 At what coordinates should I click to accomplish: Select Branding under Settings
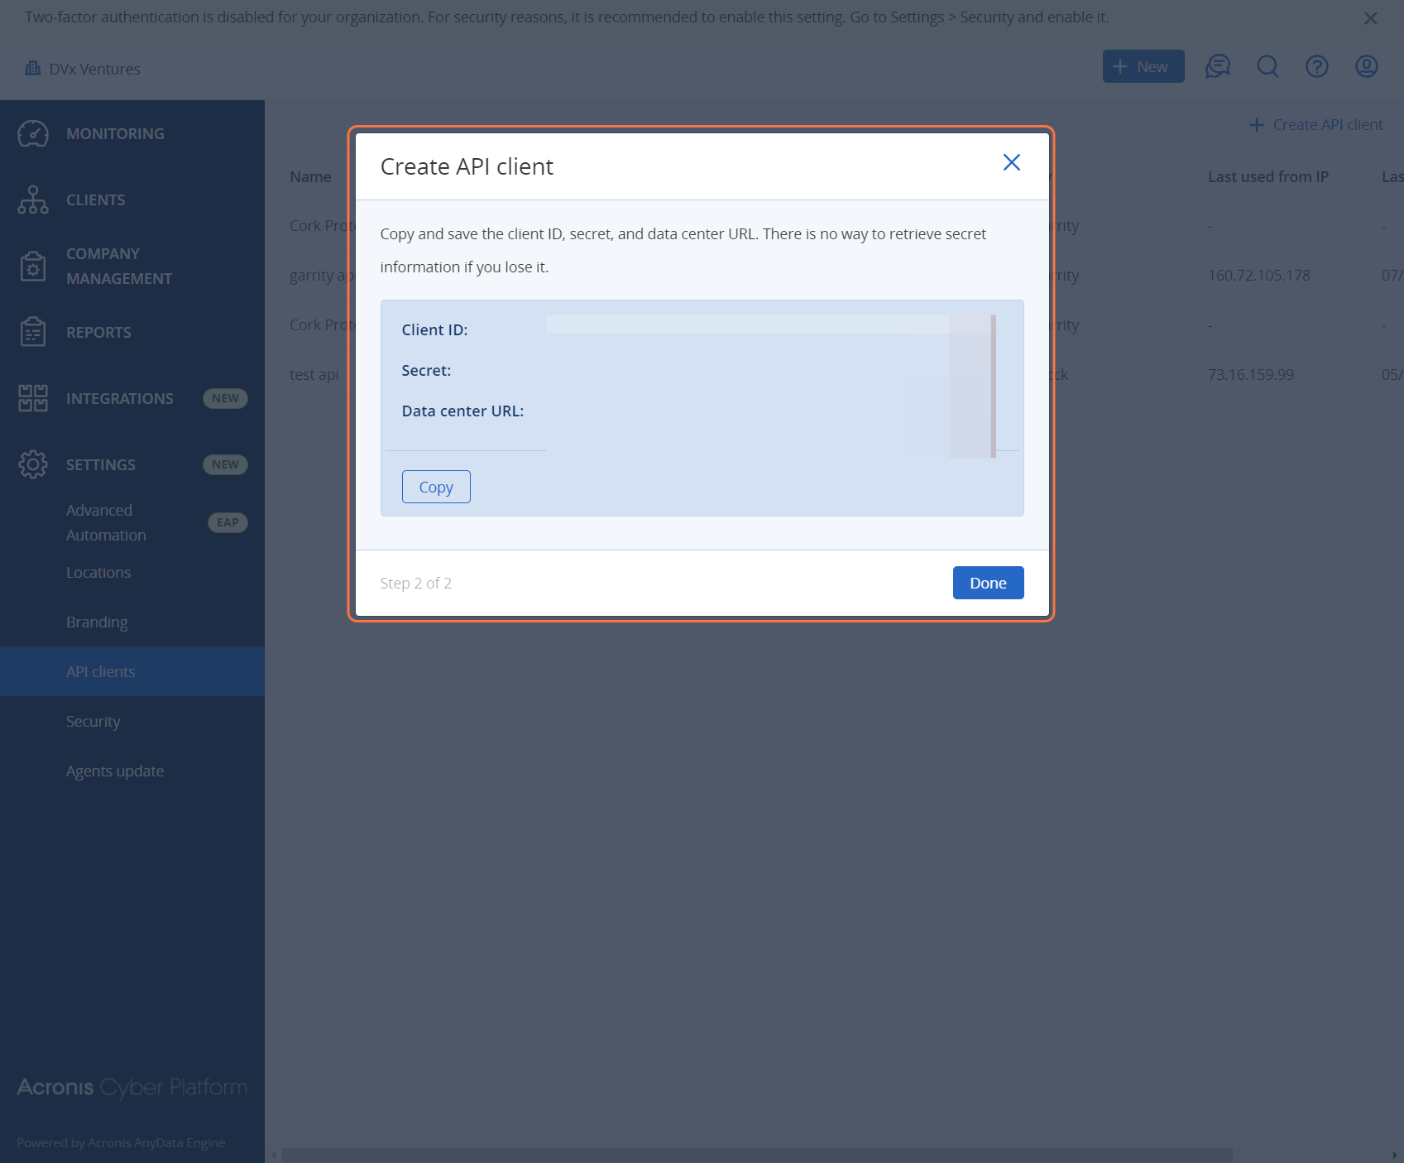coord(132,622)
